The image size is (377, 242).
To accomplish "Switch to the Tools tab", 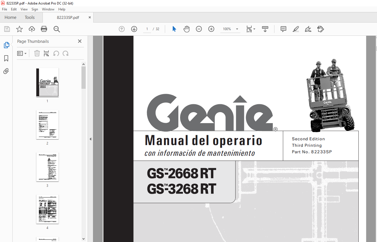I will click(x=30, y=17).
